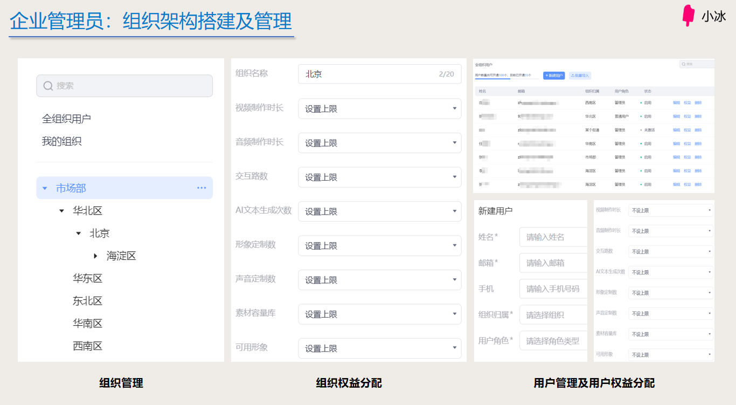This screenshot has height=405, width=736.
Task: Select the 海淀区 tree item
Action: (x=121, y=256)
